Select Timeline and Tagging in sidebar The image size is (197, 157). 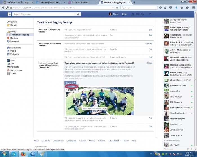pos(20,35)
